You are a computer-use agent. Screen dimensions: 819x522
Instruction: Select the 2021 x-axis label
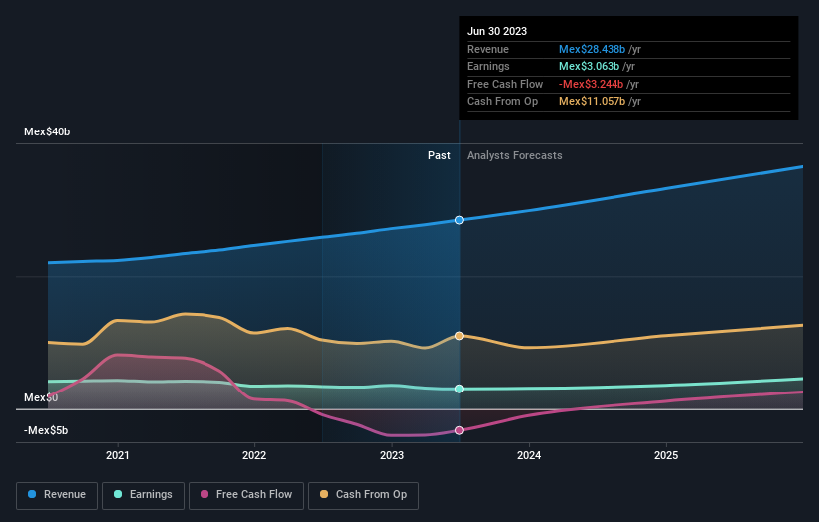[x=118, y=455]
